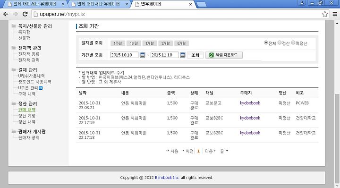Select the 정산 radio button

click(x=280, y=43)
